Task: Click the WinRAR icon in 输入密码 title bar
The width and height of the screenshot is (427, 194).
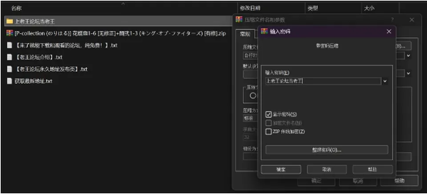Action: click(264, 31)
